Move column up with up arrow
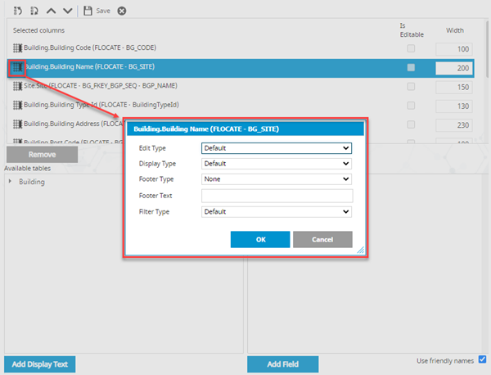 coord(52,11)
